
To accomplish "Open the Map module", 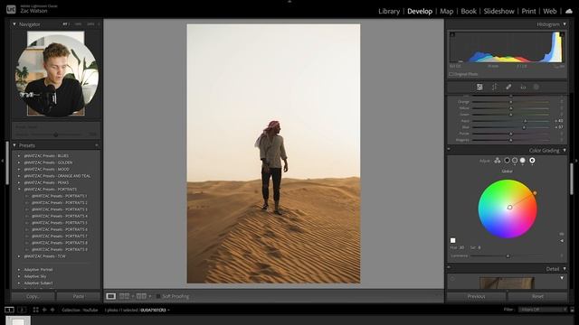I will (x=446, y=11).
